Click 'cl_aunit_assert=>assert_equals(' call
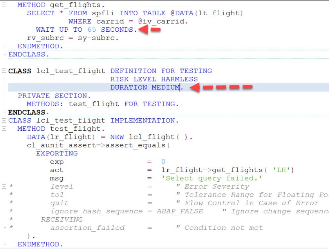This screenshot has height=249, width=329. click(98, 145)
